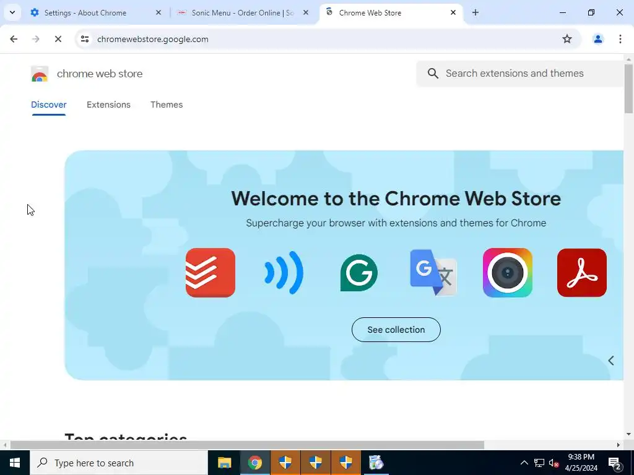The image size is (634, 475).
Task: Open the Chrome three-dot menu
Action: [x=620, y=39]
